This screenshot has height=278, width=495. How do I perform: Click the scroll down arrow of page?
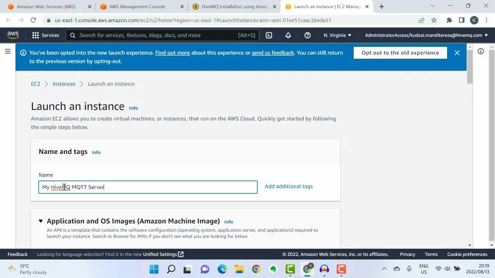point(469,245)
